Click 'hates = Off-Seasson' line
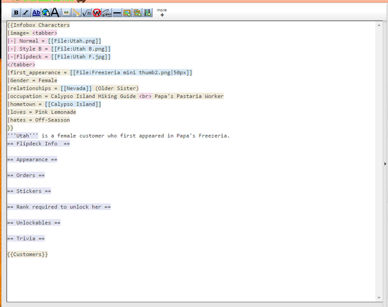Image resolution: width=388 pixels, height=307 pixels. [x=38, y=120]
